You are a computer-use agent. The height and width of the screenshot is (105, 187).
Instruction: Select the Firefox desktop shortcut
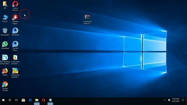click(x=5, y=72)
